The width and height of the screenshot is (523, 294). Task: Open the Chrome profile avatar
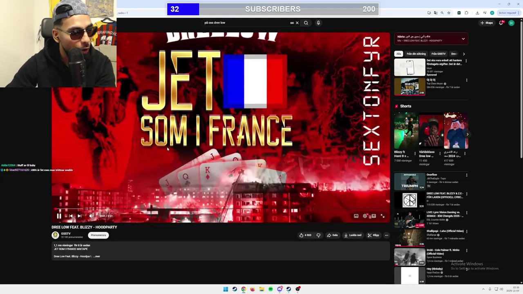pyautogui.click(x=492, y=13)
